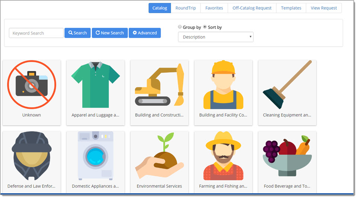Choose the Building and Facility worker icon
Viewport: 357px width, 198px height.
tap(223, 85)
